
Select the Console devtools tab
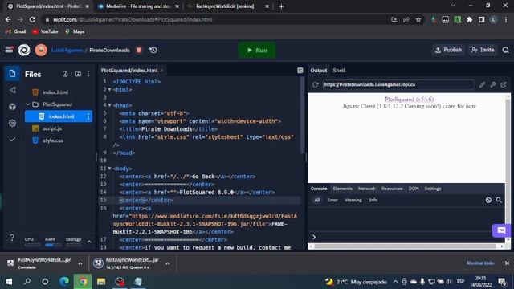click(319, 189)
